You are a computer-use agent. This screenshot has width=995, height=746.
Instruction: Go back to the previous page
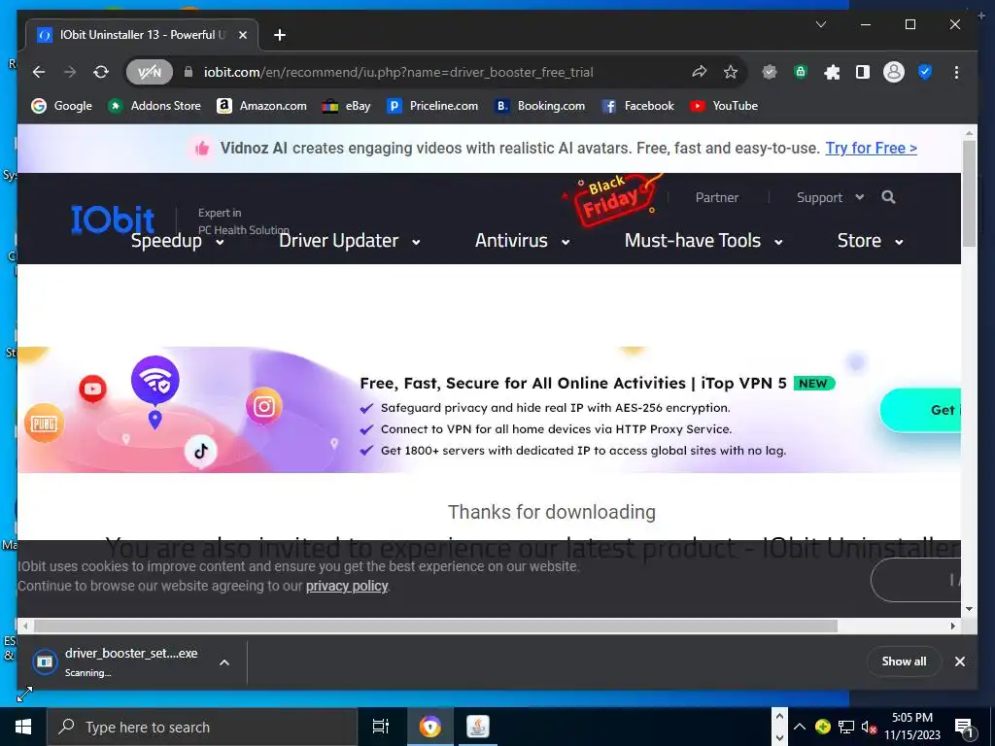coord(39,72)
